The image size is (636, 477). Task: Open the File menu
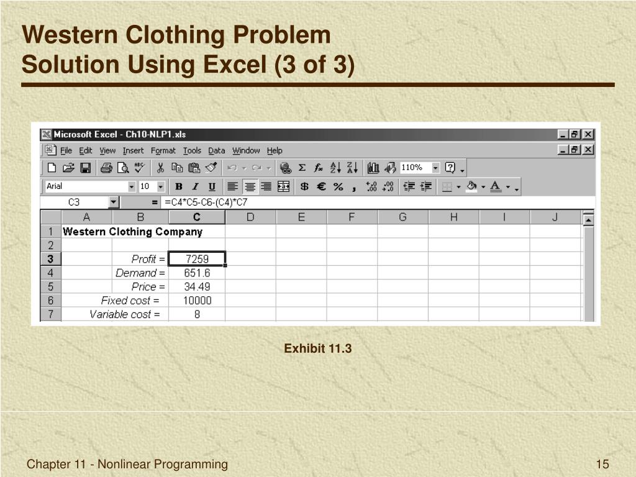66,150
